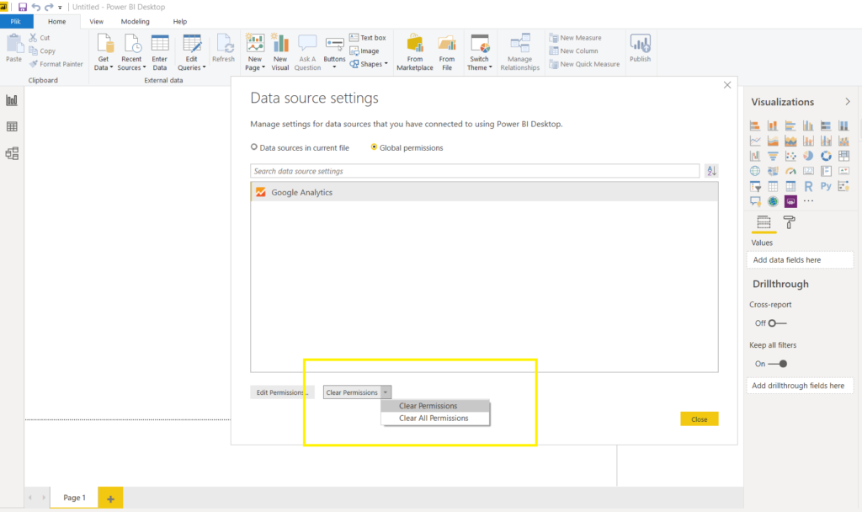Click Enter Data in the ribbon
This screenshot has width=862, height=512.
pos(159,52)
